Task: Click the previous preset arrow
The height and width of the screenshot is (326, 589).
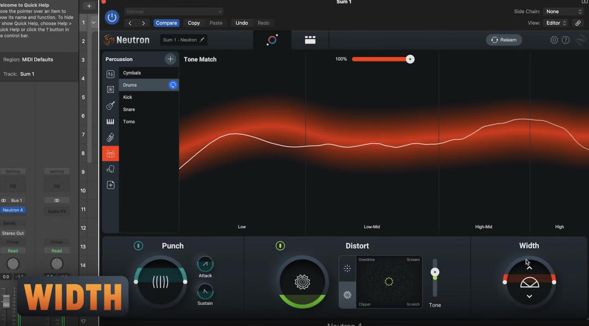Action: (x=130, y=23)
